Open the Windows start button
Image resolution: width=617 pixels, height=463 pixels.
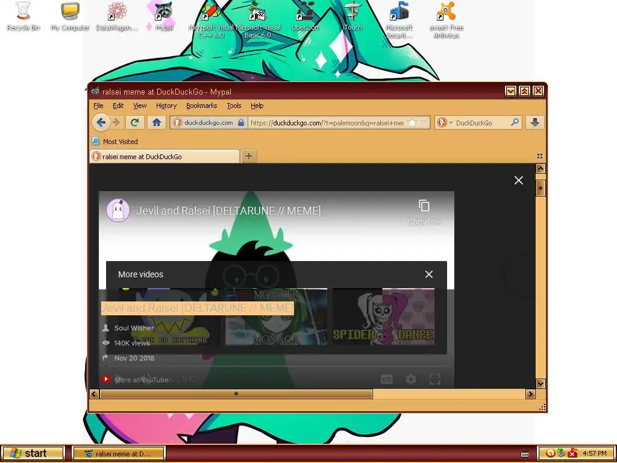click(x=33, y=453)
